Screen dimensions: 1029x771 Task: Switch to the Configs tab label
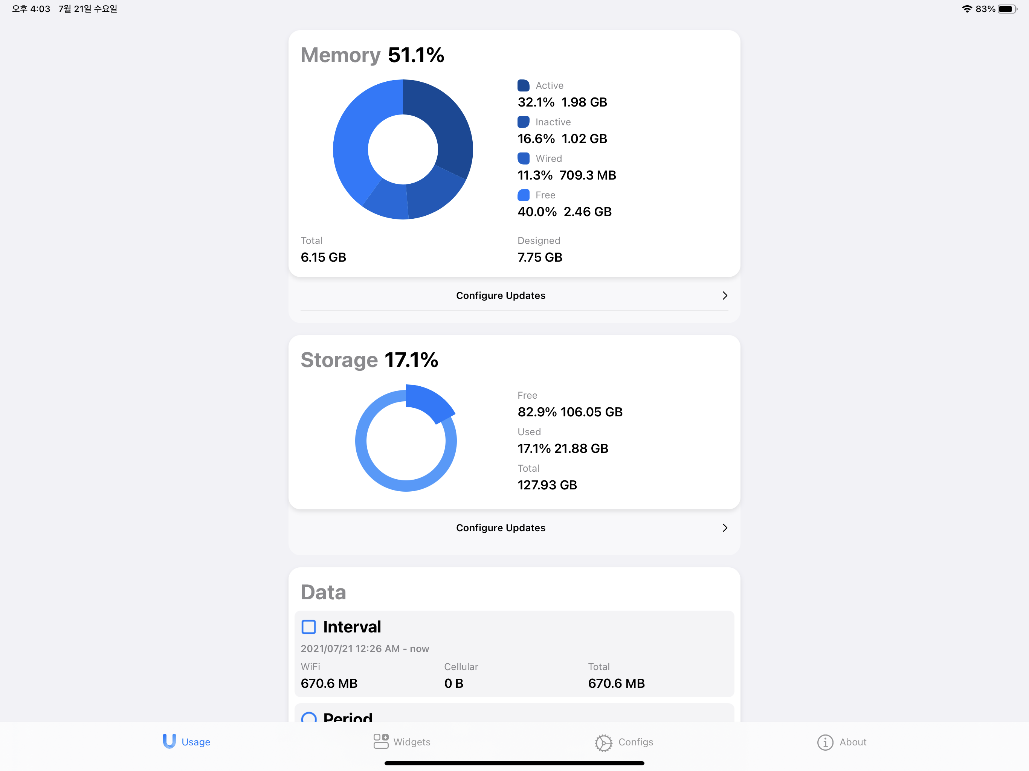click(635, 742)
